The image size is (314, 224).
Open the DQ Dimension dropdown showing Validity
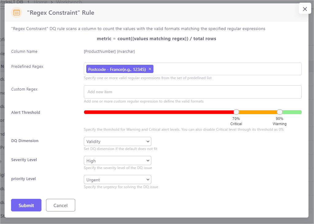pyautogui.click(x=117, y=141)
